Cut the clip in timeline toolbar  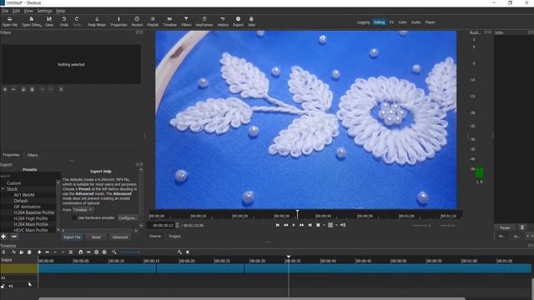click(x=13, y=252)
